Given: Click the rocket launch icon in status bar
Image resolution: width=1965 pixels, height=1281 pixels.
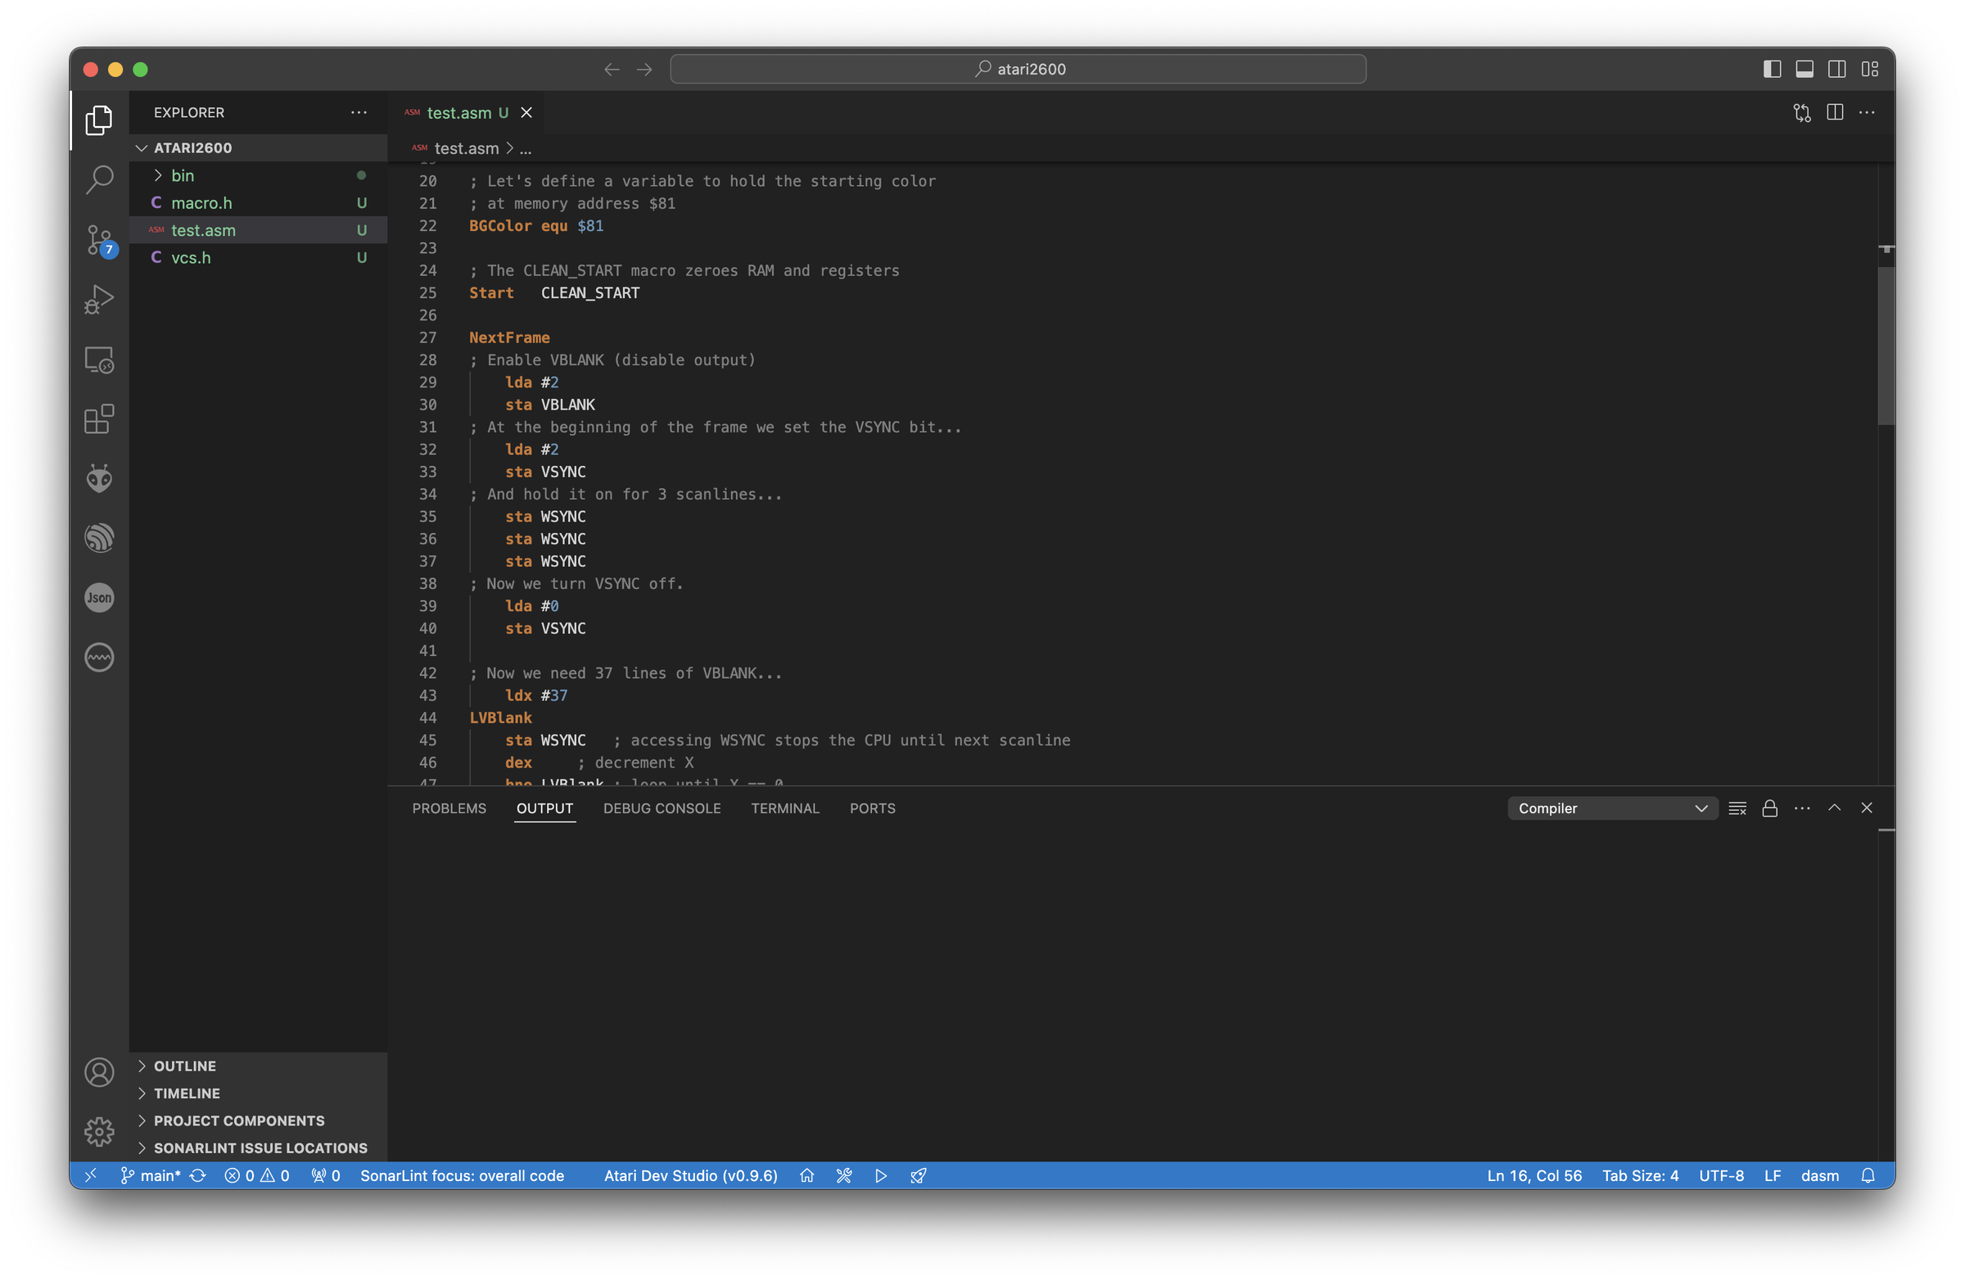Looking at the screenshot, I should coord(918,1175).
